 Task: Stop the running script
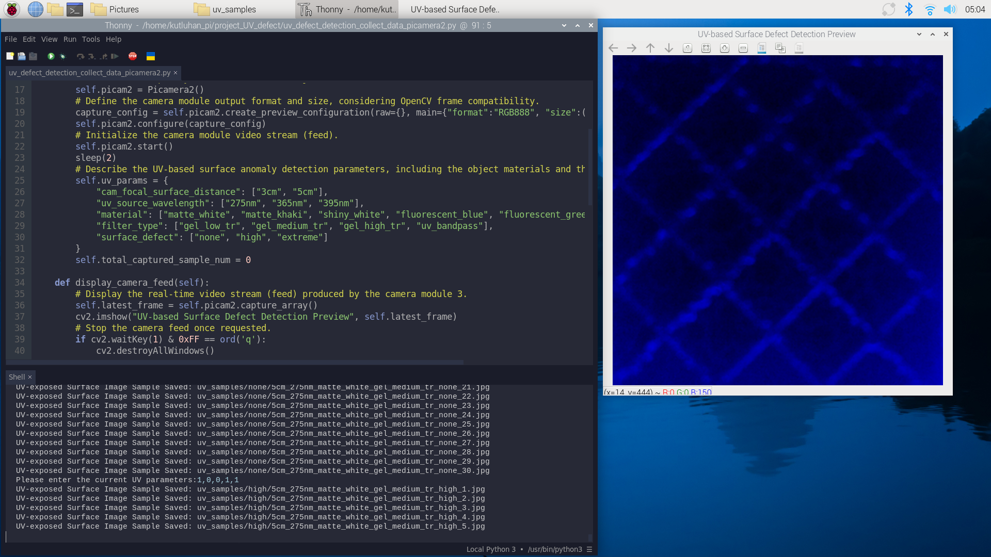pos(133,56)
